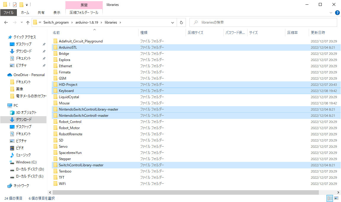Click the WiFi folder icon

[55, 184]
